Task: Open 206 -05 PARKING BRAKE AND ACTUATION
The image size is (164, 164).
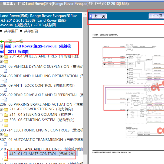Action: tap(41, 104)
